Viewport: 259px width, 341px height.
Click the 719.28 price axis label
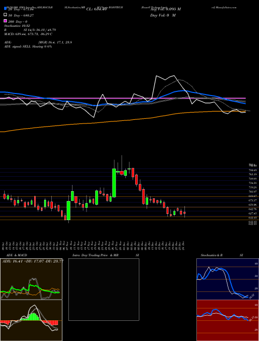[x=253, y=187]
